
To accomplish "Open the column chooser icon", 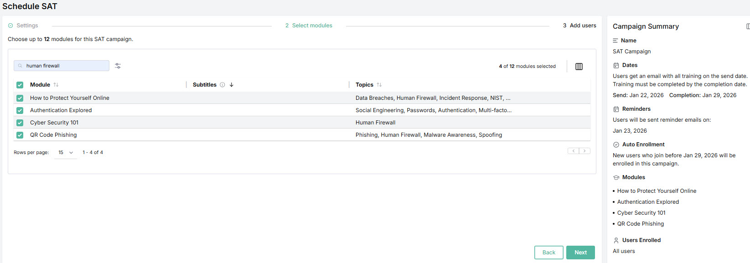I will 579,67.
